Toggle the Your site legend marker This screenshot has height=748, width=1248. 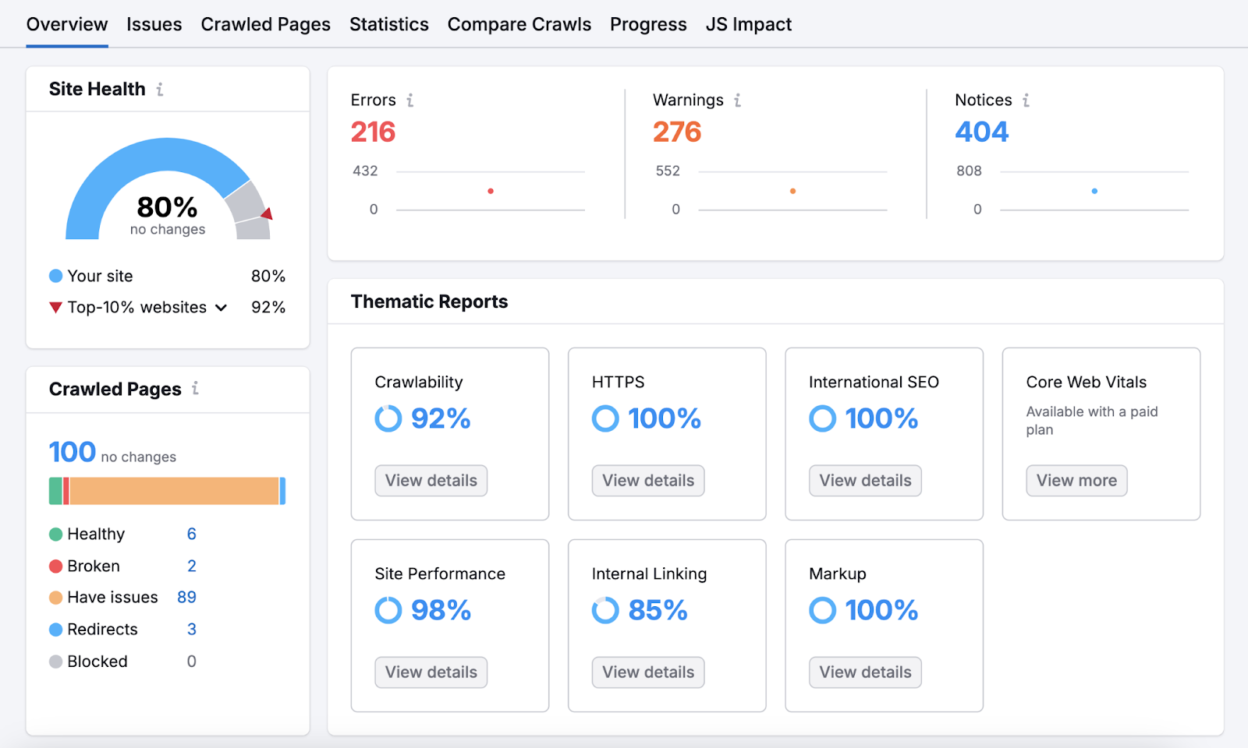pos(55,275)
